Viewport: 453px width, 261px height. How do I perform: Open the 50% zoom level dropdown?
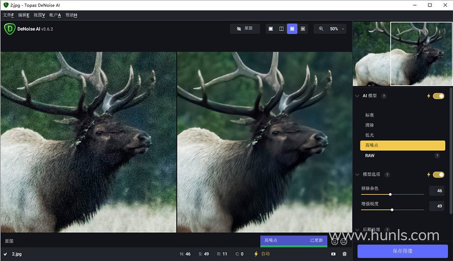coord(337,29)
